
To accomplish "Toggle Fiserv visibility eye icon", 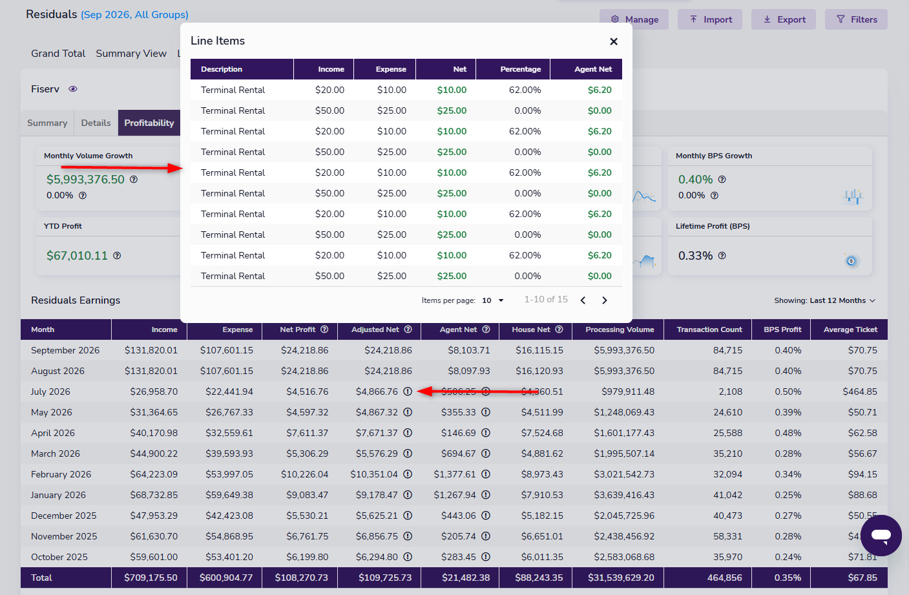I will pos(73,89).
